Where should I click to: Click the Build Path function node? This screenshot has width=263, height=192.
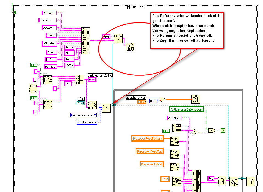click(x=92, y=105)
